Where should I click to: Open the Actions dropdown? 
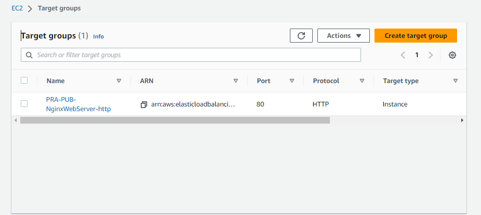pyautogui.click(x=343, y=36)
